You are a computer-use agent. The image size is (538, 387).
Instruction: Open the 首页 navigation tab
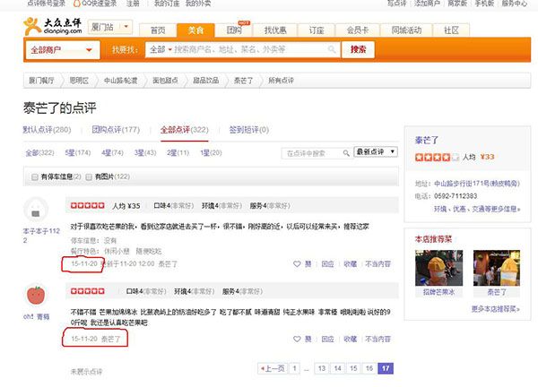point(158,30)
